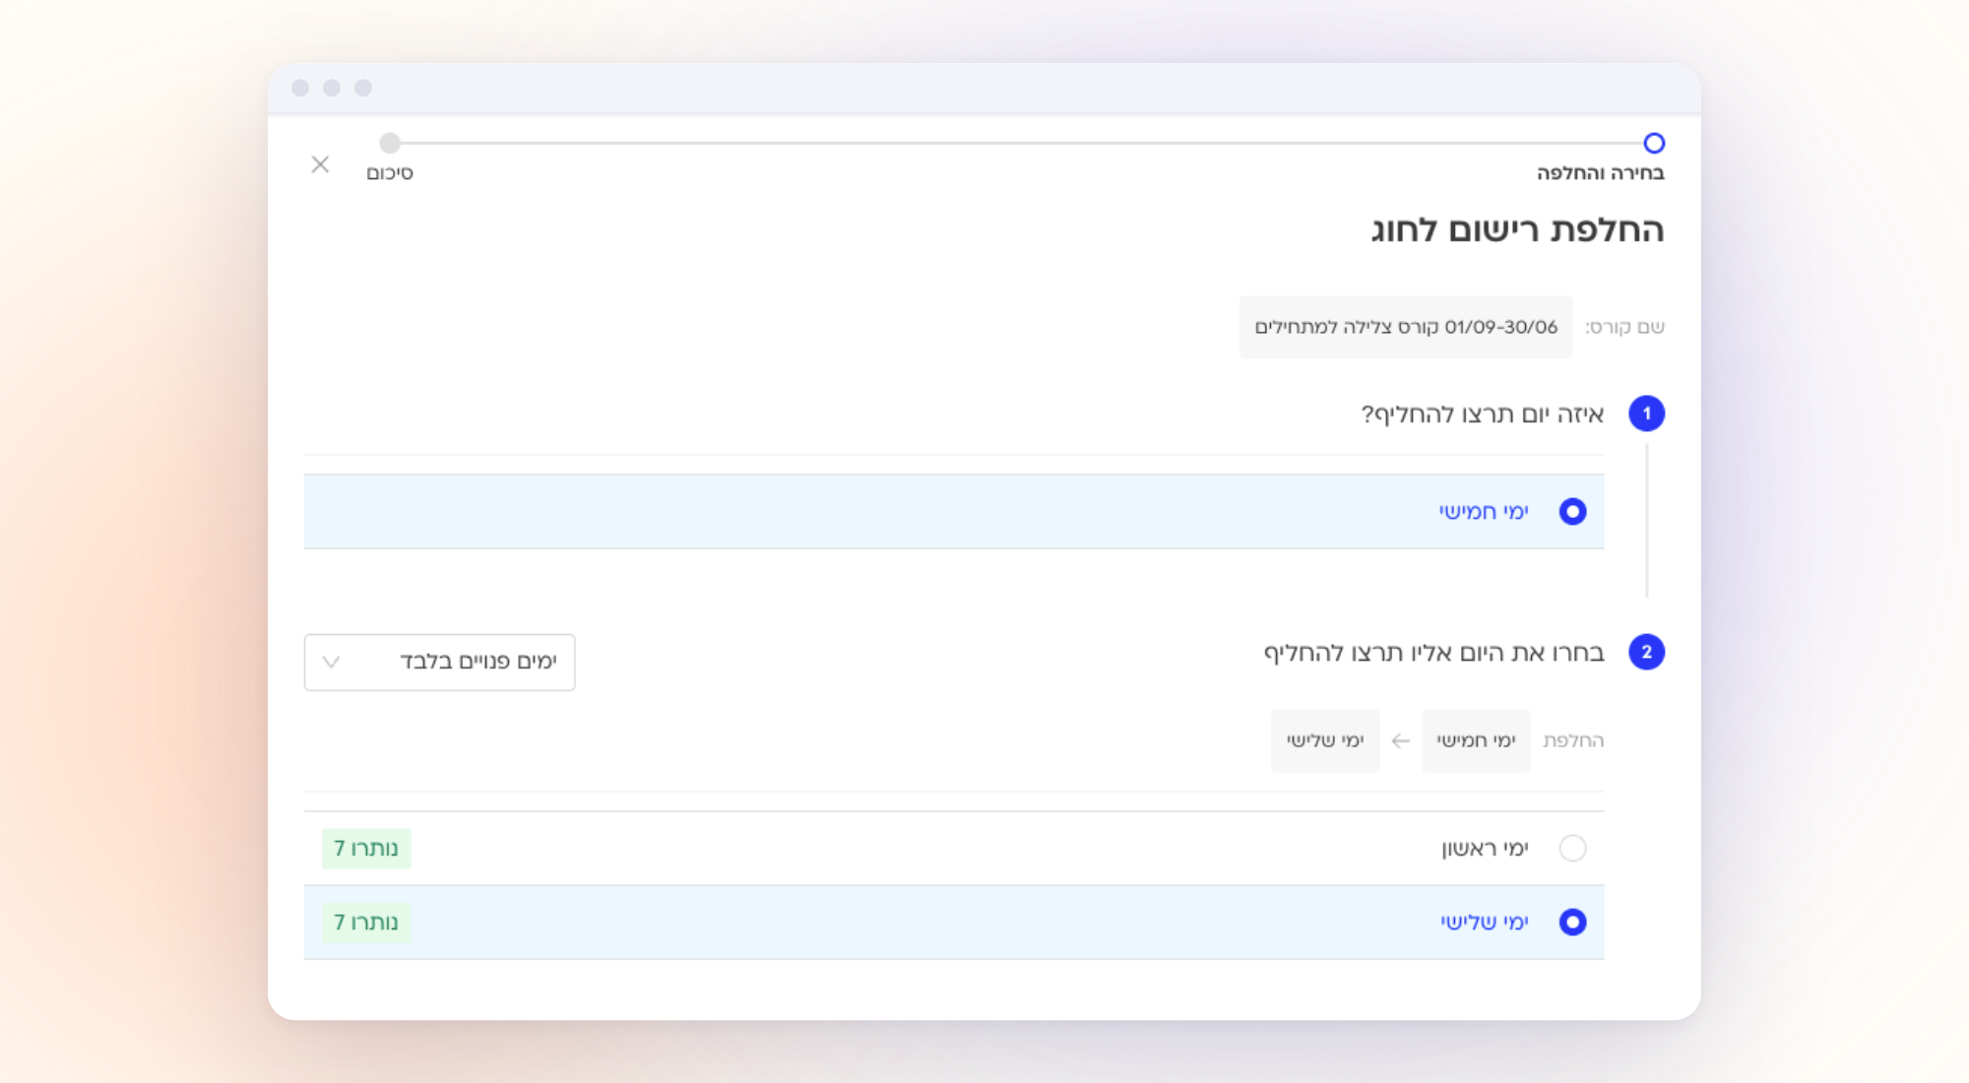Image resolution: width=1969 pixels, height=1083 pixels.
Task: Click the text בחרו את היום אליו תרצו להחליף
Action: tap(1434, 653)
